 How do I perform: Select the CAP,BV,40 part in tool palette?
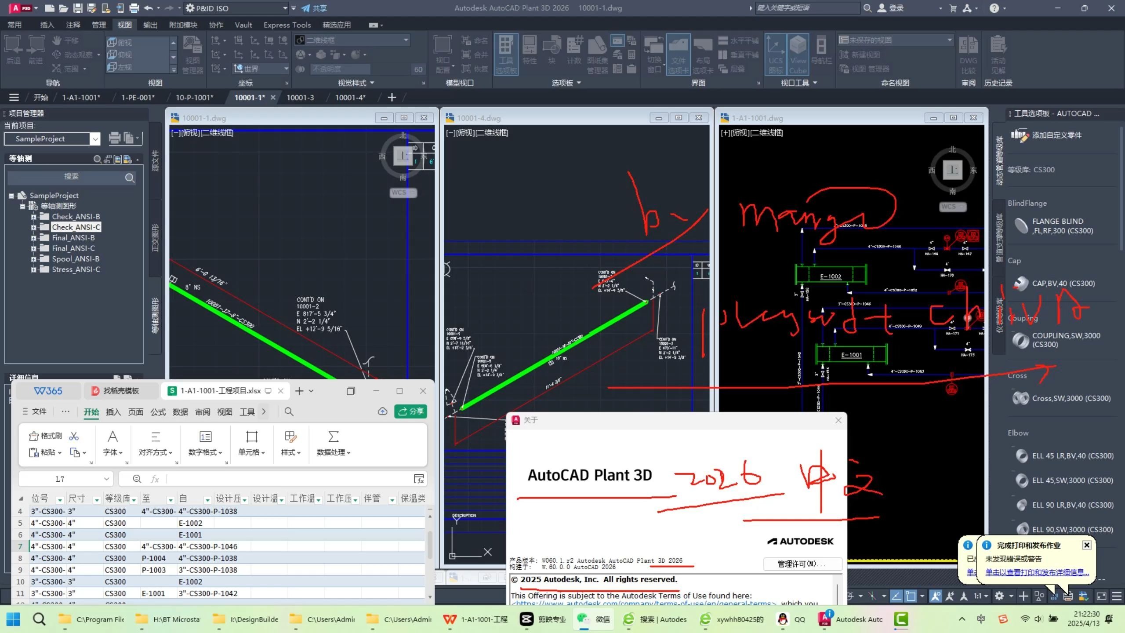1063,283
